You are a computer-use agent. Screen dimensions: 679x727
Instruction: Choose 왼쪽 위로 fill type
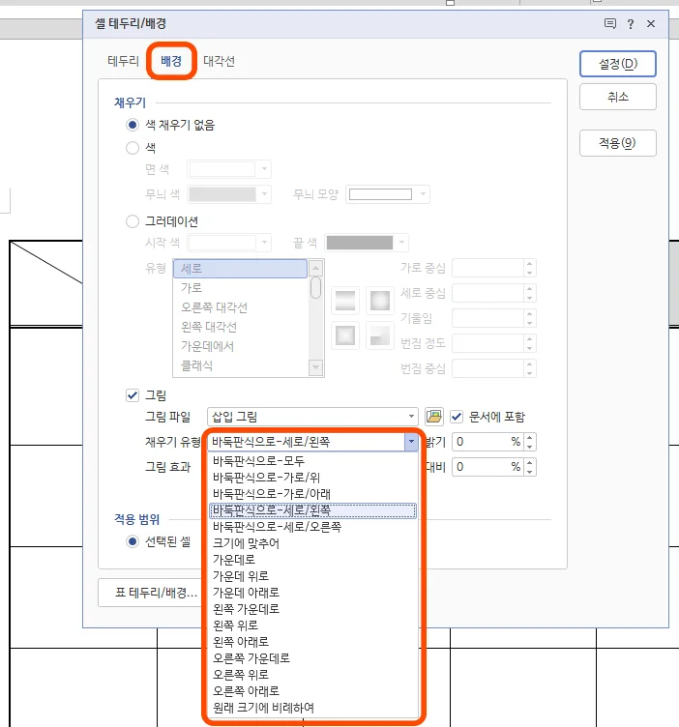[x=313, y=625]
